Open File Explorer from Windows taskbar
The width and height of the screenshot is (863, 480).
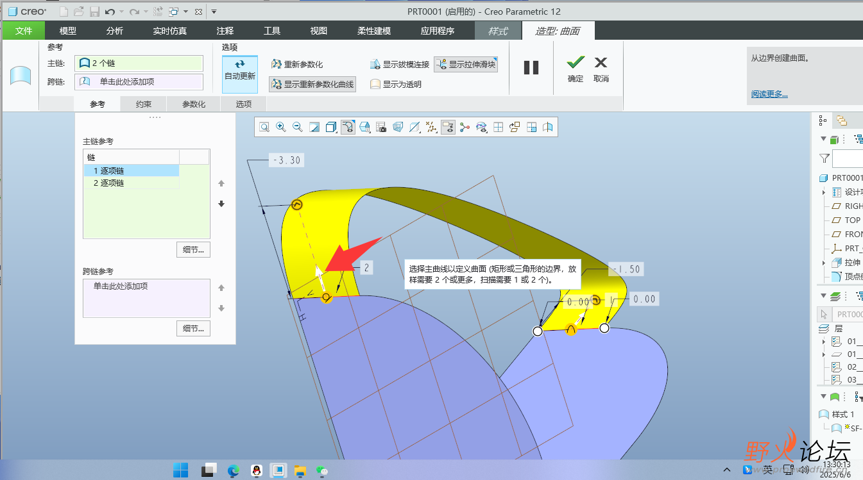300,470
